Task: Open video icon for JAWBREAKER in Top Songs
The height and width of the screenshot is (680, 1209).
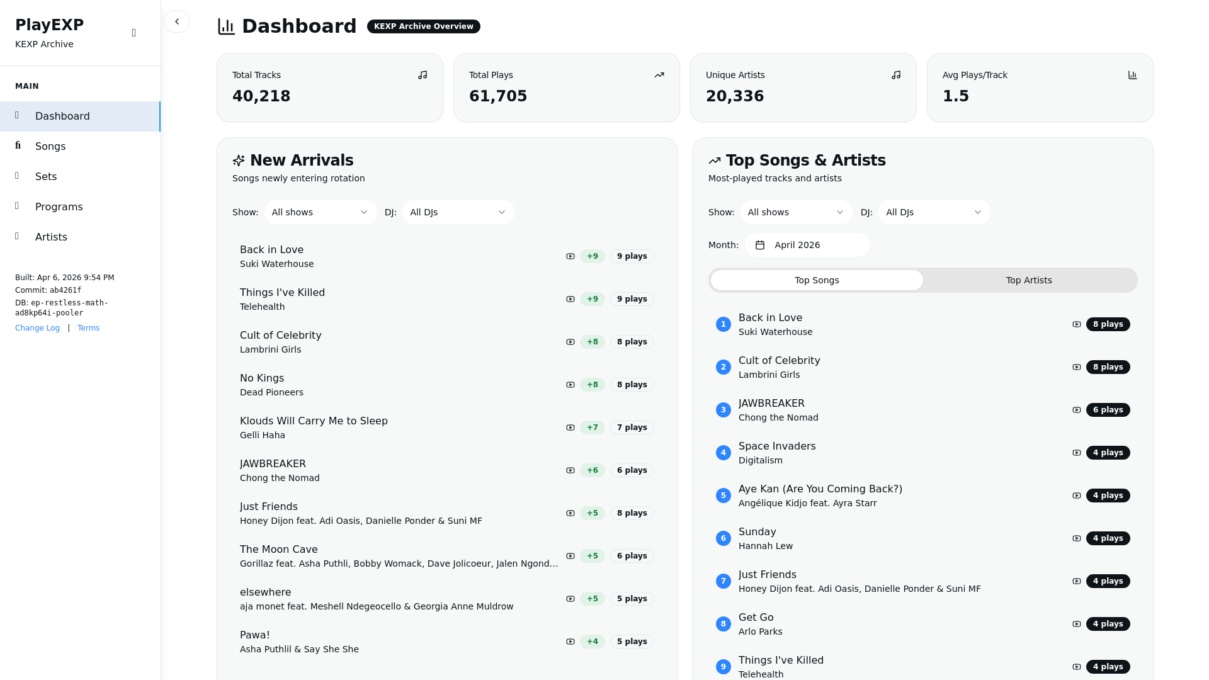Action: [x=1077, y=410]
